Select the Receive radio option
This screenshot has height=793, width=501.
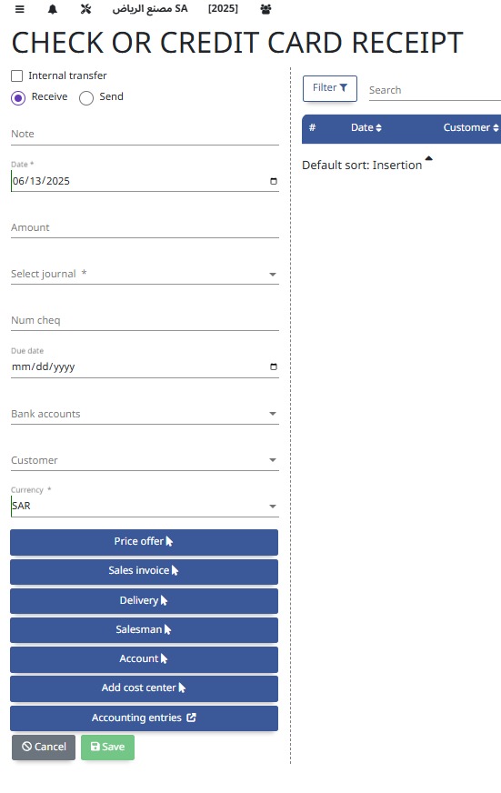click(x=18, y=97)
